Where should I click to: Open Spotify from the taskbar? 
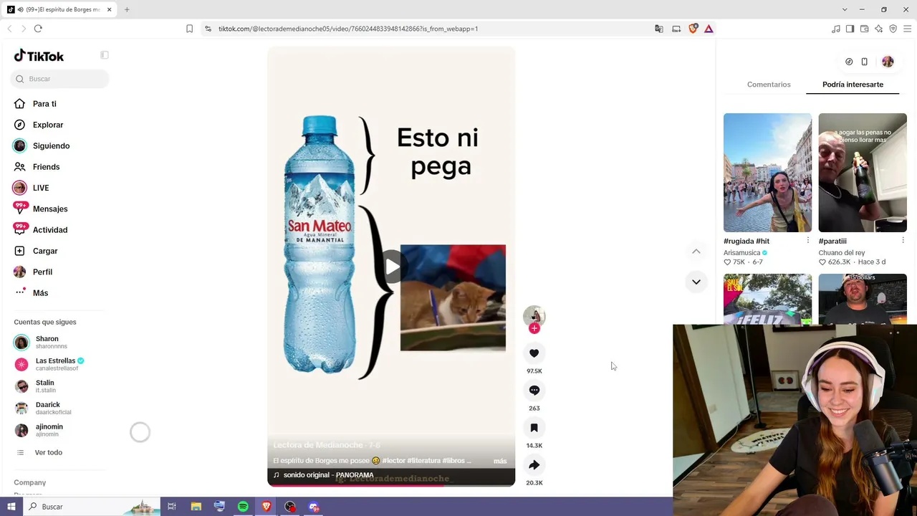click(x=243, y=507)
